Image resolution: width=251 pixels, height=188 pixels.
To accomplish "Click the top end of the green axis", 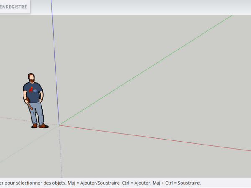I will pyautogui.click(x=231, y=15).
